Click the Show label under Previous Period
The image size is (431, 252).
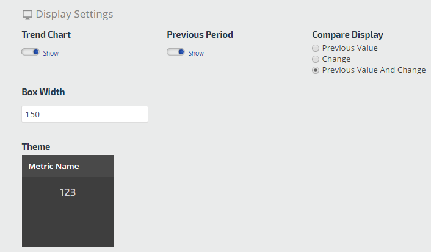196,54
